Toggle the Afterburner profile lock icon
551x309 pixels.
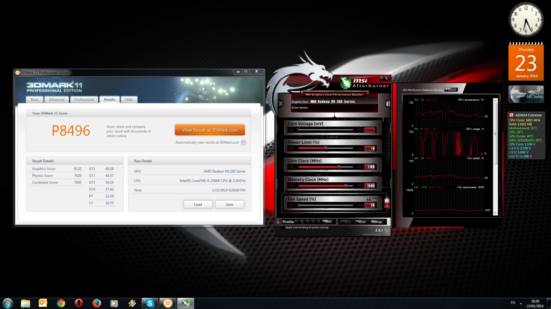[278, 222]
